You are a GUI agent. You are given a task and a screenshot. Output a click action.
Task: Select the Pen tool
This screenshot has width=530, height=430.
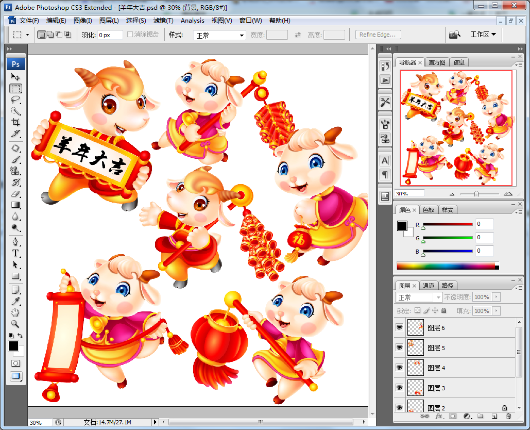pos(15,242)
